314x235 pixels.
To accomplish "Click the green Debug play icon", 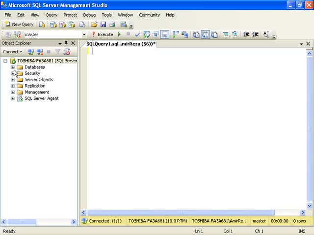I will pyautogui.click(x=120, y=35).
